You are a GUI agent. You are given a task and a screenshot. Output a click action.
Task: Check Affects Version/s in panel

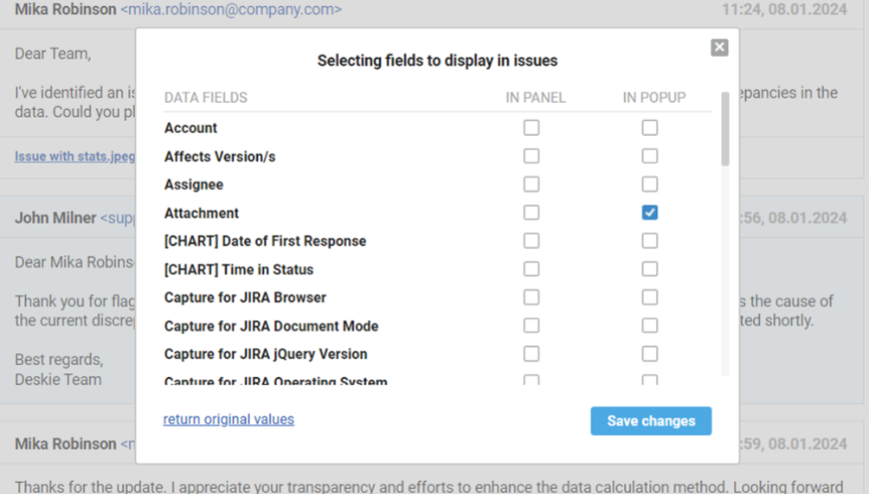coord(531,156)
